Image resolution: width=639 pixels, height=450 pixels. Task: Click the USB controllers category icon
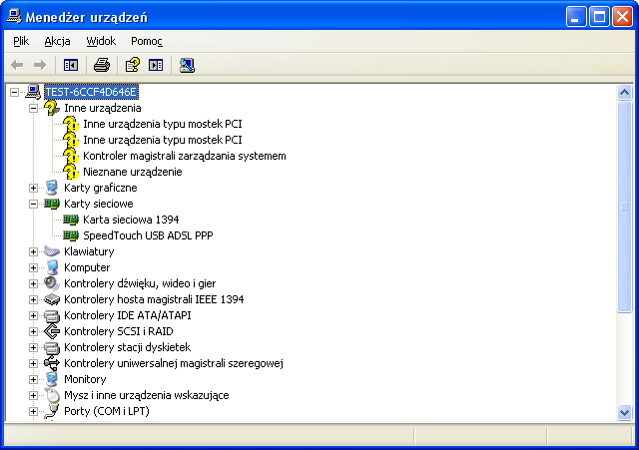coord(52,363)
